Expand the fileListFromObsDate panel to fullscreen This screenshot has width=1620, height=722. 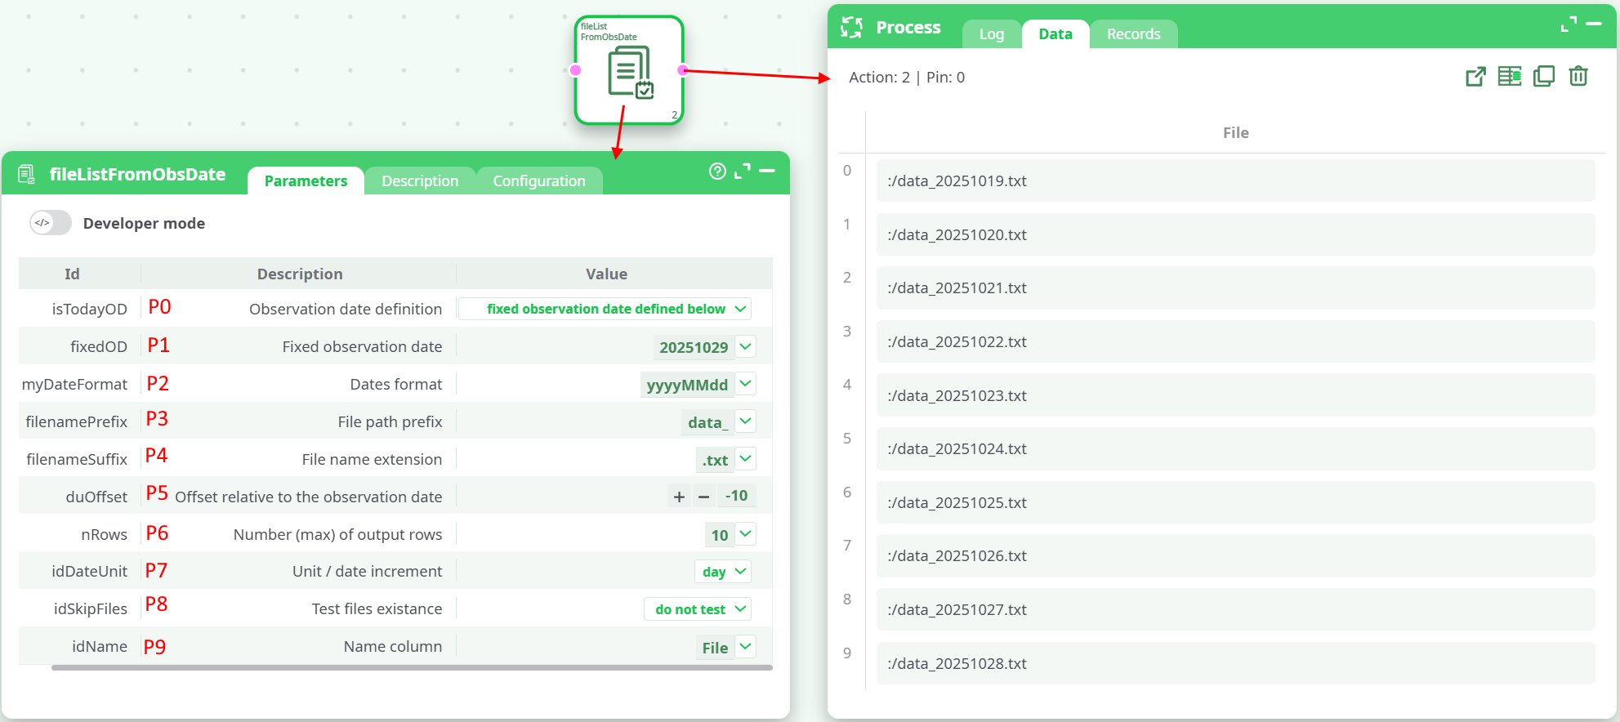[x=742, y=172]
